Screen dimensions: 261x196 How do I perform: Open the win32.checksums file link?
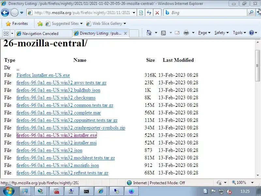point(56,98)
